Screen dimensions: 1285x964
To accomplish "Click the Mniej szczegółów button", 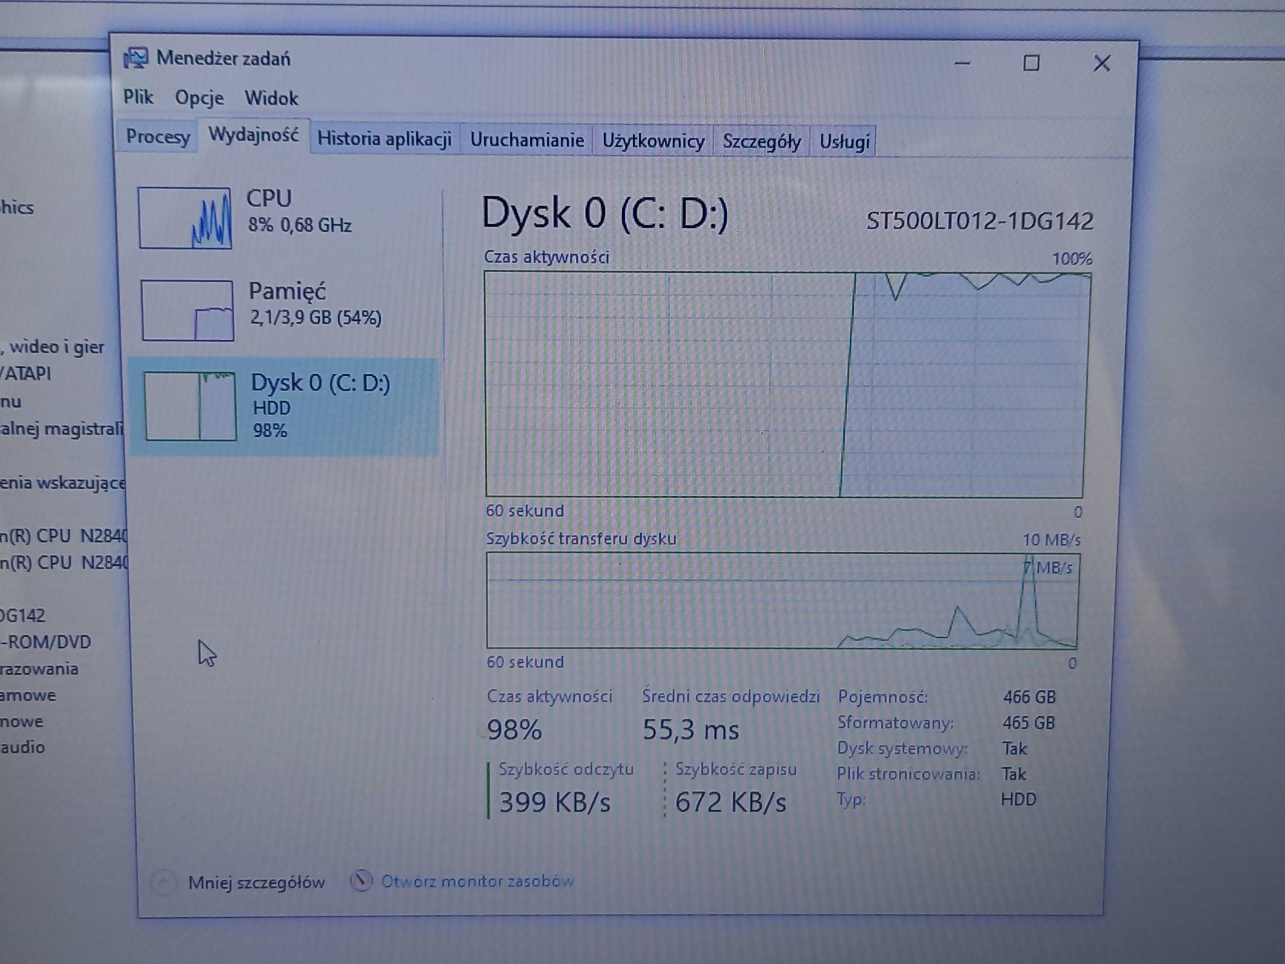I will (x=256, y=883).
